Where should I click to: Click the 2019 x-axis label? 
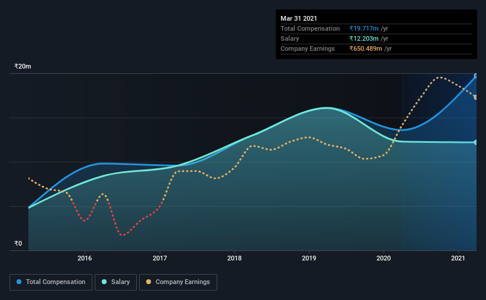(x=309, y=258)
